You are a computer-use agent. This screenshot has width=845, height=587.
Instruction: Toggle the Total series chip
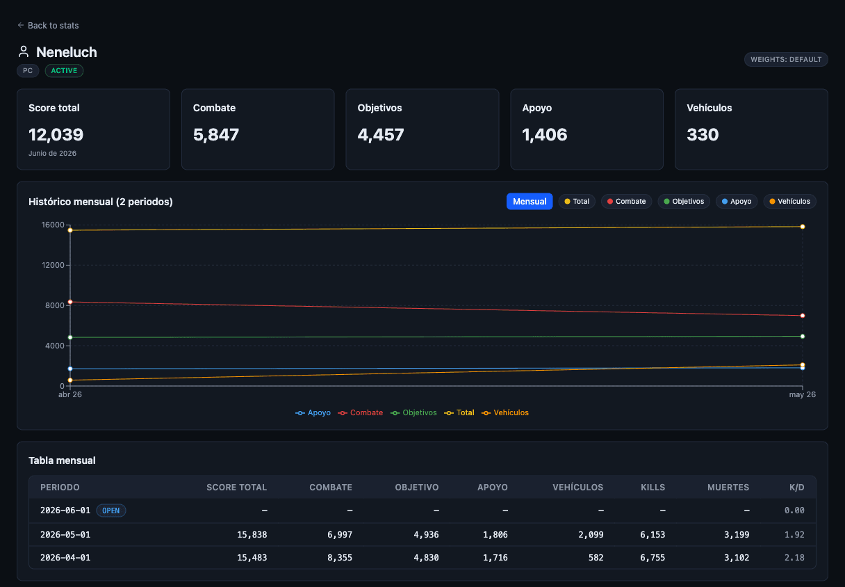pyautogui.click(x=577, y=201)
